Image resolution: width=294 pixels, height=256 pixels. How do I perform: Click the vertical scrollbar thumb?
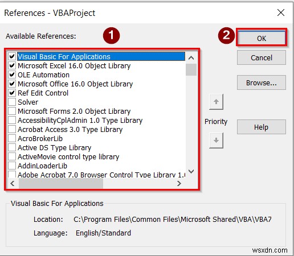pyautogui.click(x=191, y=70)
